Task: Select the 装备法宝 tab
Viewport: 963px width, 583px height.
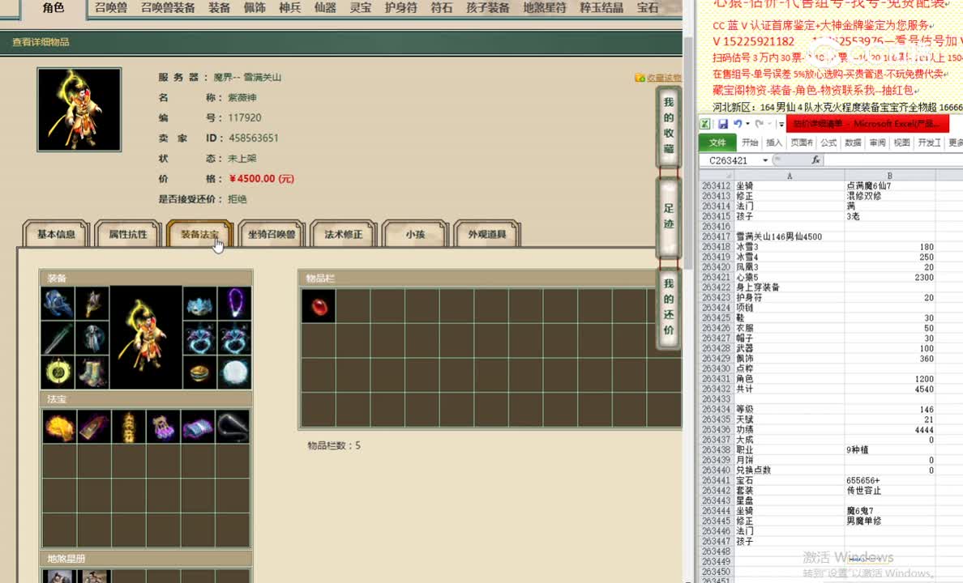Action: click(x=199, y=234)
